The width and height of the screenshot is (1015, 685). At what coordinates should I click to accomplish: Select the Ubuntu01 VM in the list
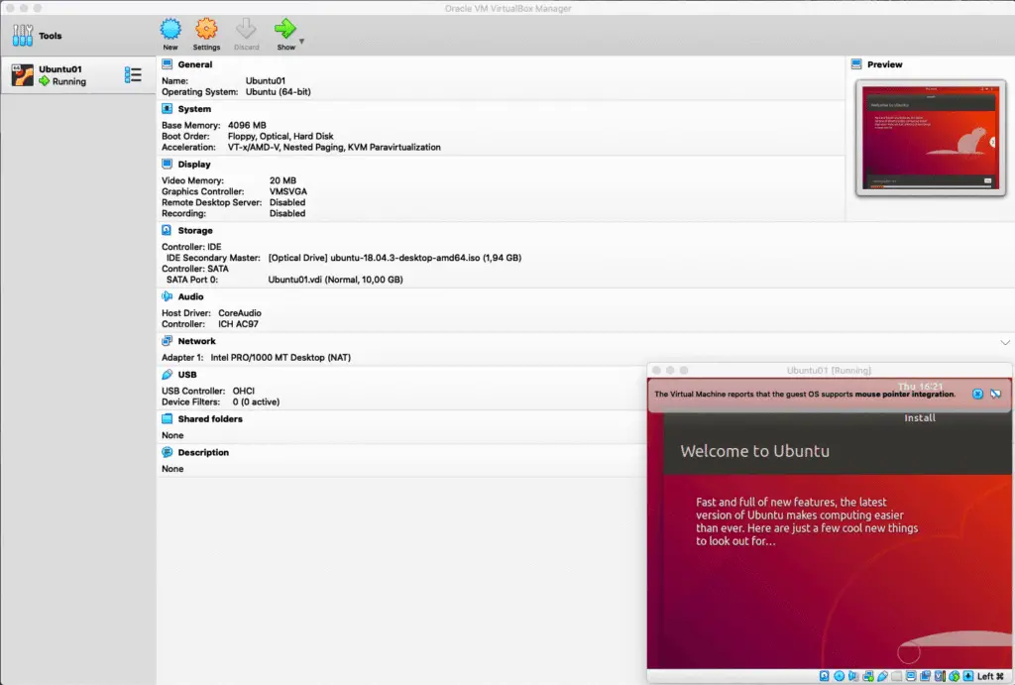(77, 75)
